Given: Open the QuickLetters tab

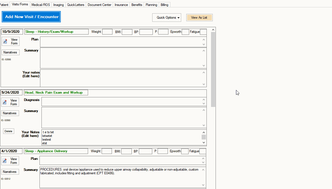Looking at the screenshot, I should click(x=76, y=5).
